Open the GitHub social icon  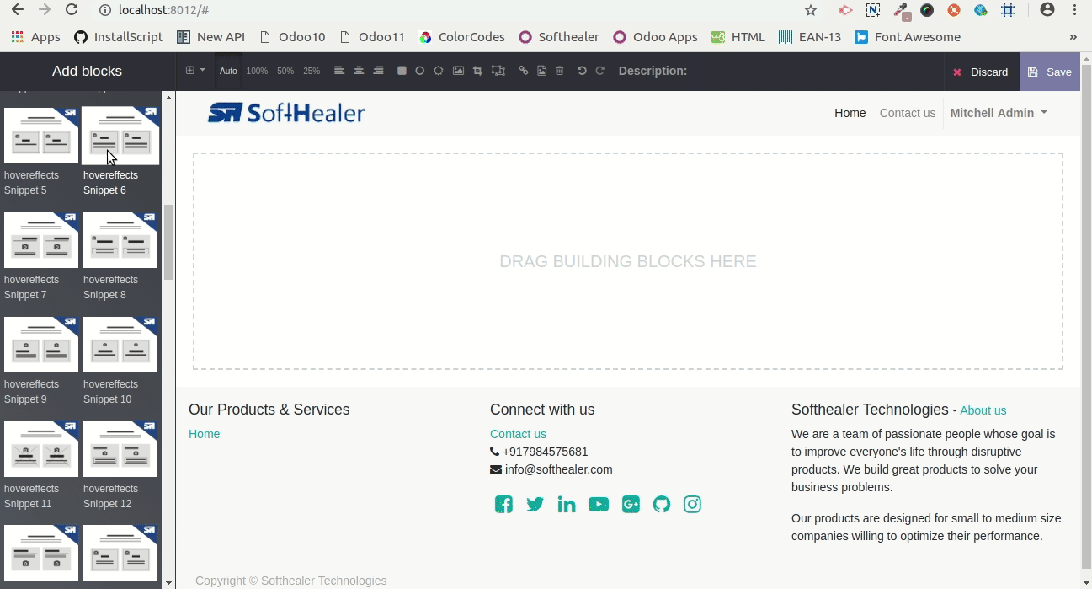click(662, 505)
